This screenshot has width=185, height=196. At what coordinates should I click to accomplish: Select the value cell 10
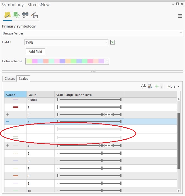point(40,190)
